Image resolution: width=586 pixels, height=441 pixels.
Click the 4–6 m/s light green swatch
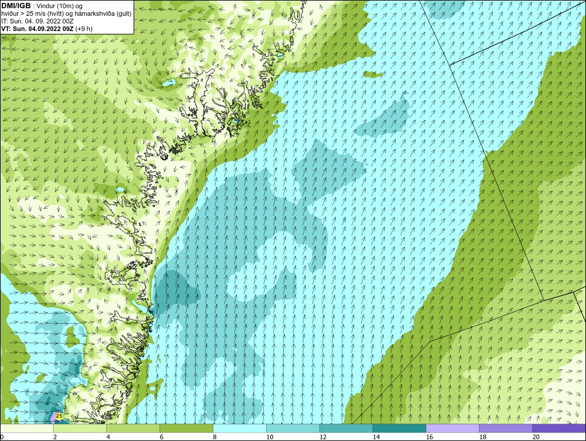[x=133, y=428]
